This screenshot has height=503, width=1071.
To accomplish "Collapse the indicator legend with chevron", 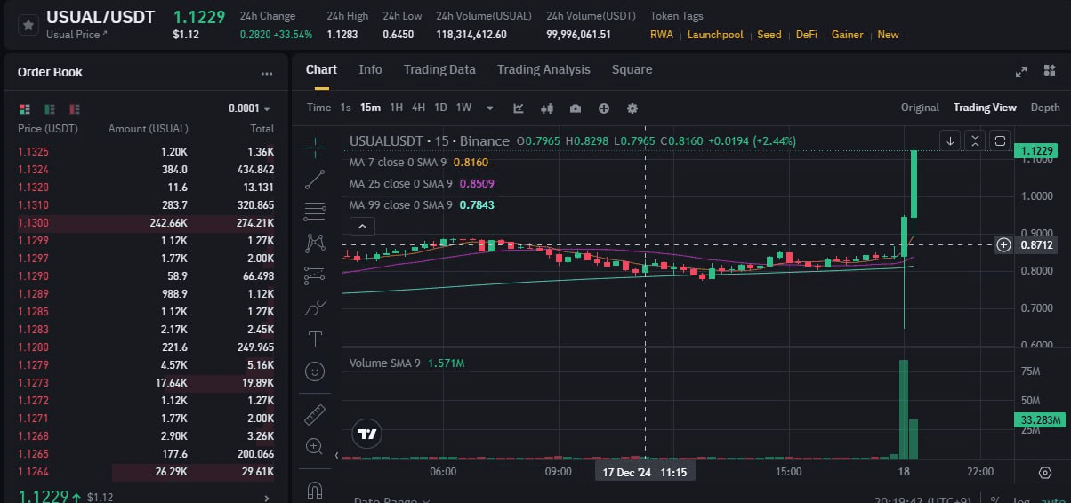I will [x=363, y=227].
